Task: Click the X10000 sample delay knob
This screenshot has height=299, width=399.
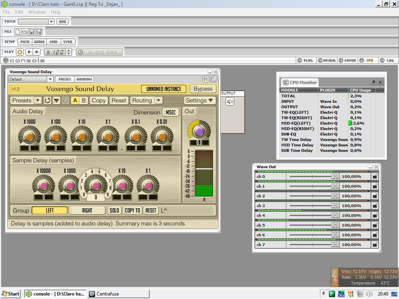Action: (x=44, y=186)
